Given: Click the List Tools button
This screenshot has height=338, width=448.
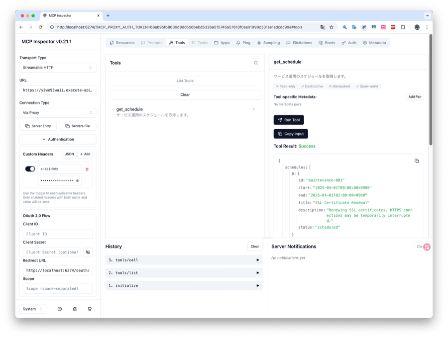Looking at the screenshot, I should coord(185,81).
